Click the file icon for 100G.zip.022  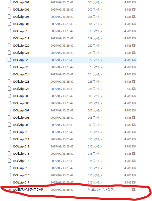pos(9,60)
